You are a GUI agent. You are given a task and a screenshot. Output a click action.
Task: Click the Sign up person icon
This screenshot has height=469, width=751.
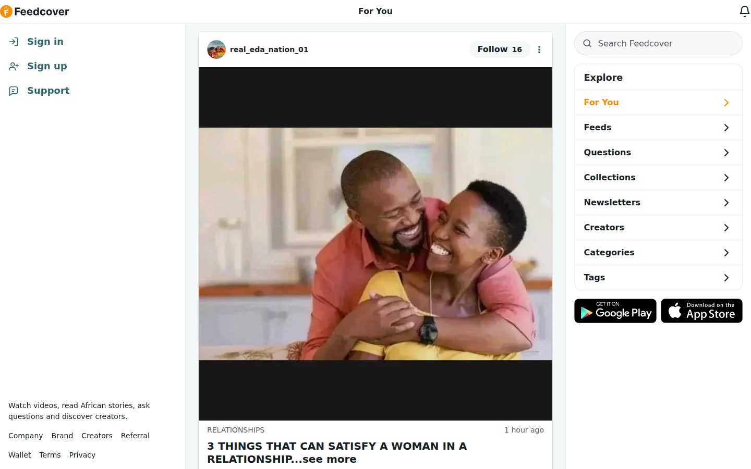(14, 66)
